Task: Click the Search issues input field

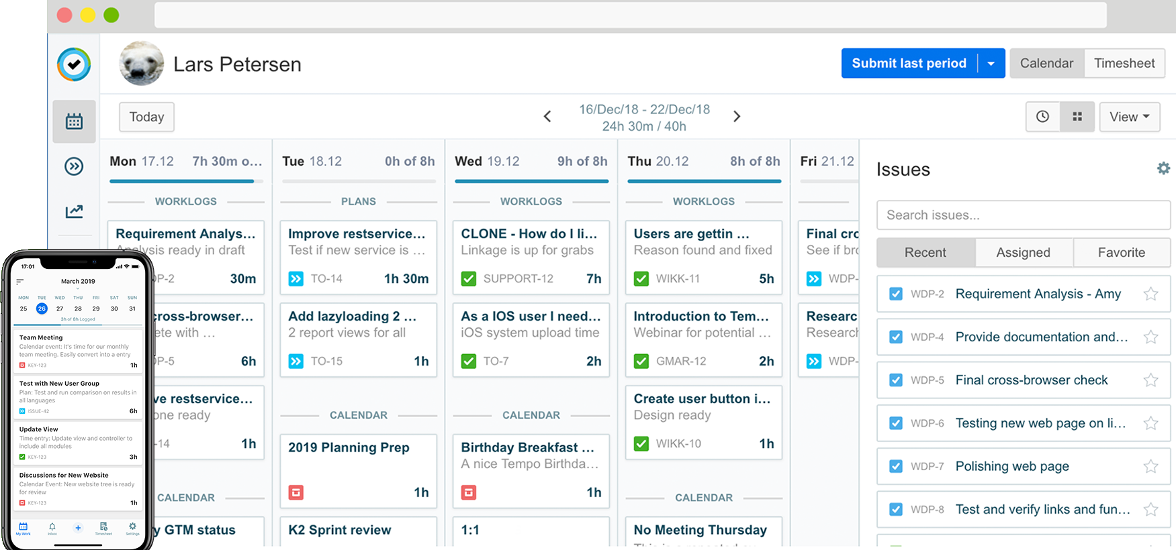Action: tap(1023, 215)
